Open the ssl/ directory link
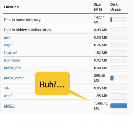133x127 pixels. tap(7, 88)
